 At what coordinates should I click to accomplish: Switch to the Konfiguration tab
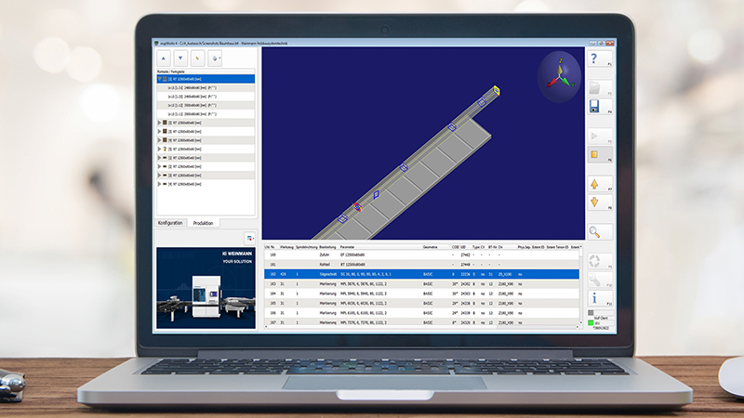(171, 223)
